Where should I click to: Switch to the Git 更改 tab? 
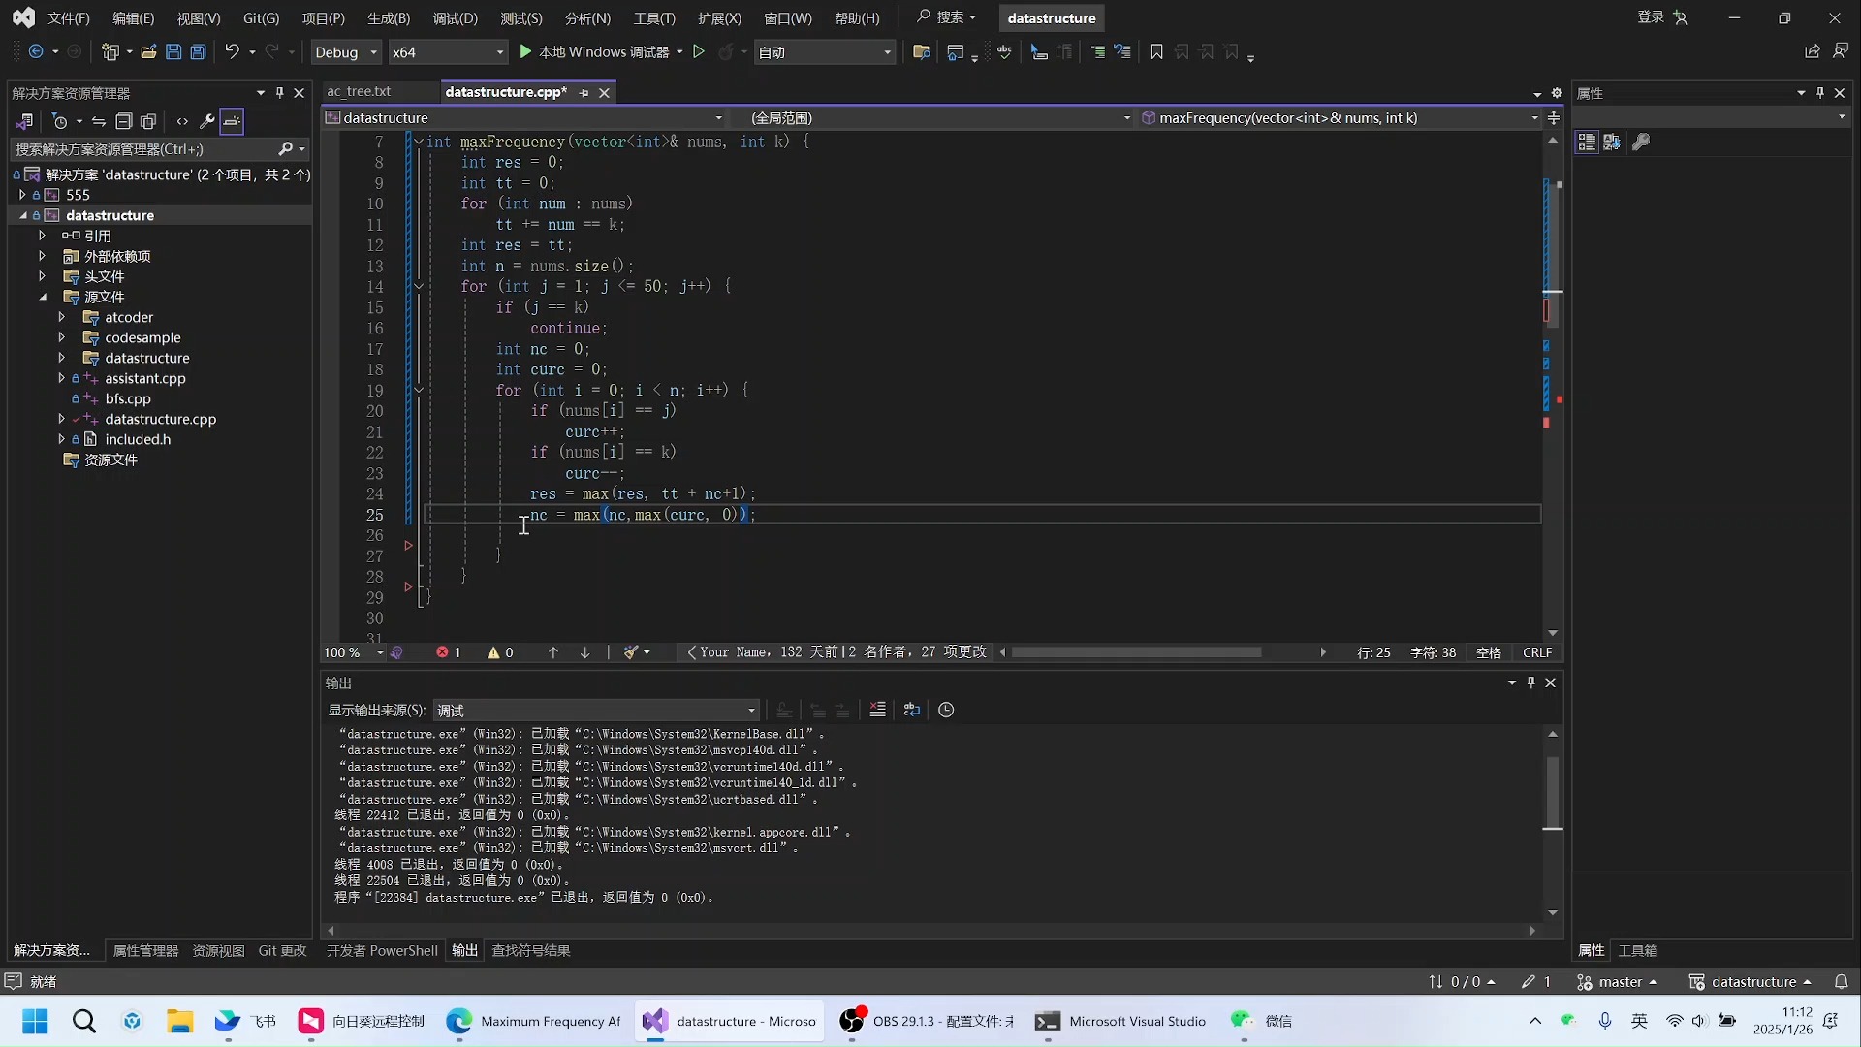[x=282, y=951]
